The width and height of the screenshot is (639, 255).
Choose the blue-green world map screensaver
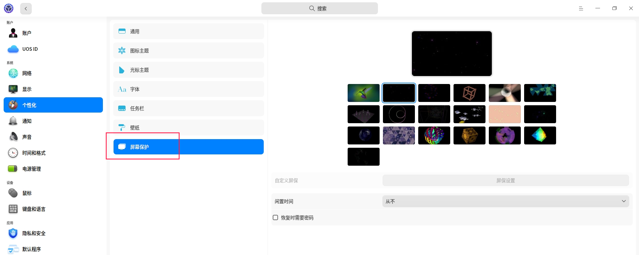pyautogui.click(x=540, y=93)
